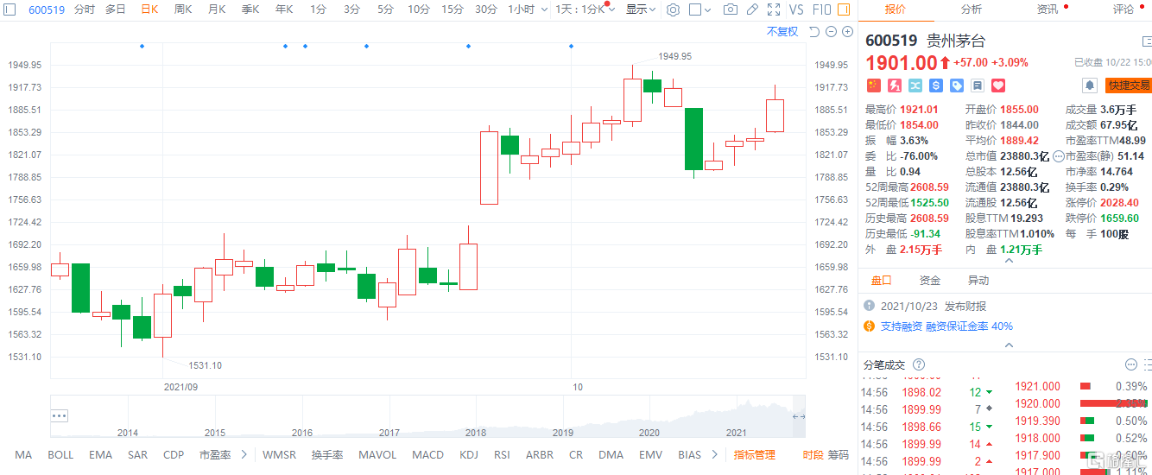Click the 快捷交易 quick trade button

point(1129,85)
